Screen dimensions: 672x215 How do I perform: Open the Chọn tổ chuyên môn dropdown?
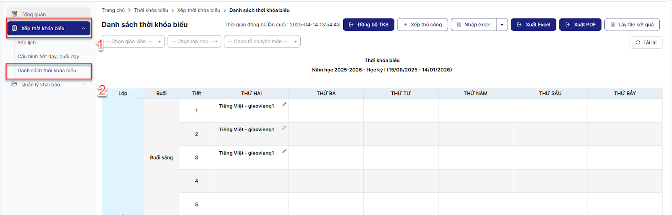(x=262, y=42)
